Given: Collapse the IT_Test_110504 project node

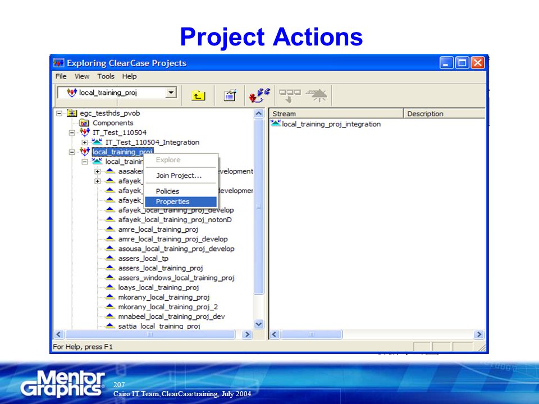Looking at the screenshot, I should (72, 132).
